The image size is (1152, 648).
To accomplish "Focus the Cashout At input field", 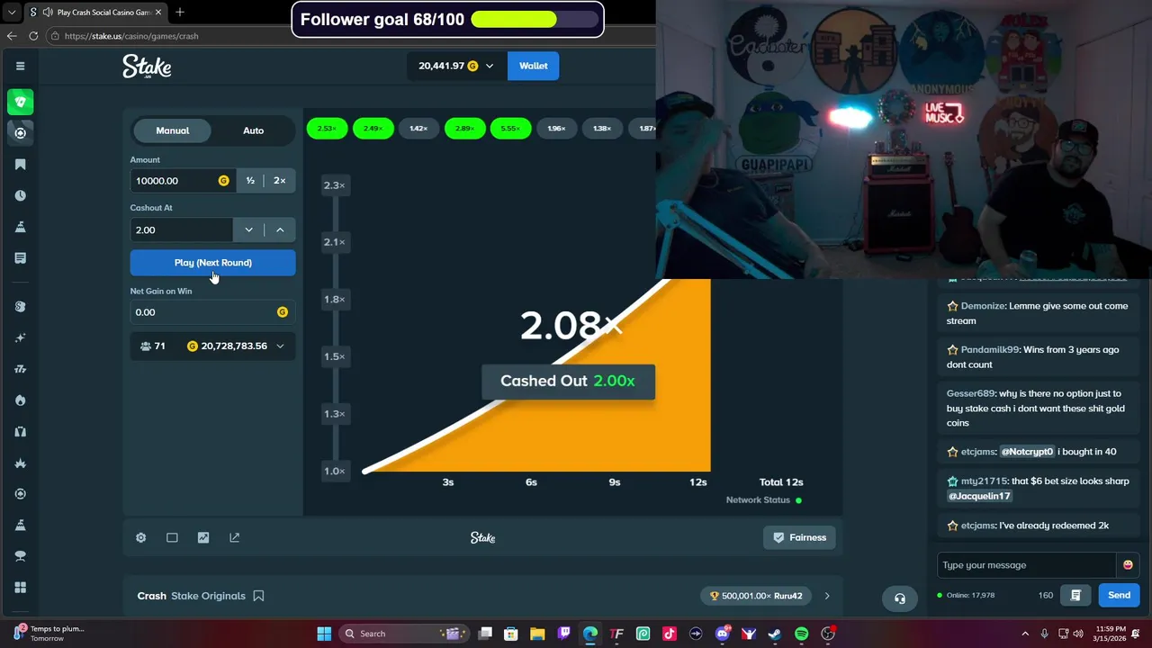I will pos(182,229).
